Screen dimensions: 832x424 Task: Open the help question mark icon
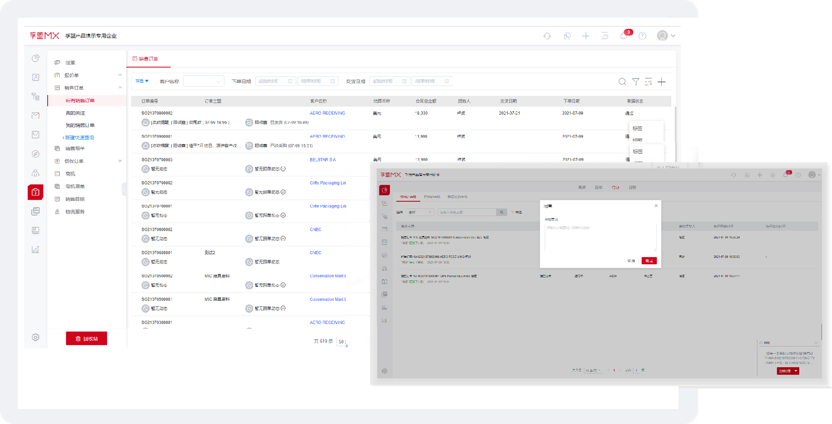[642, 36]
